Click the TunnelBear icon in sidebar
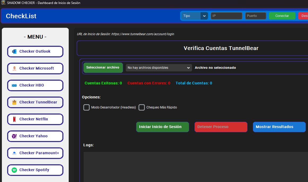The width and height of the screenshot is (308, 182). point(14,102)
